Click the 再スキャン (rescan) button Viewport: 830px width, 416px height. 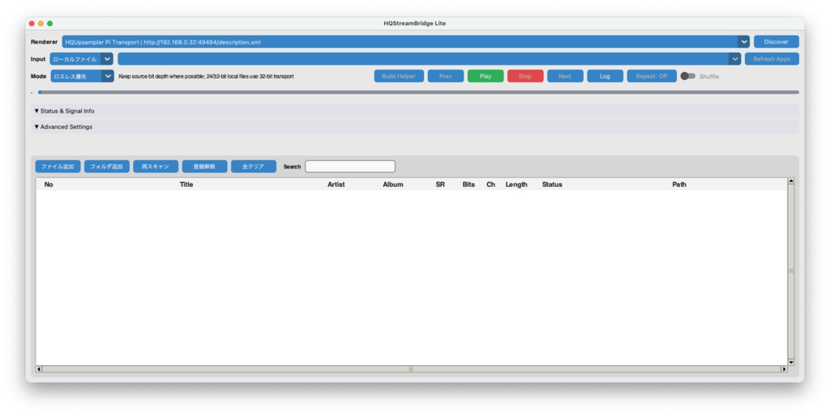(156, 167)
